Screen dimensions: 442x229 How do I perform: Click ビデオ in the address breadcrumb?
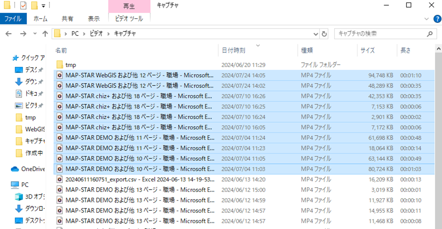coord(96,34)
